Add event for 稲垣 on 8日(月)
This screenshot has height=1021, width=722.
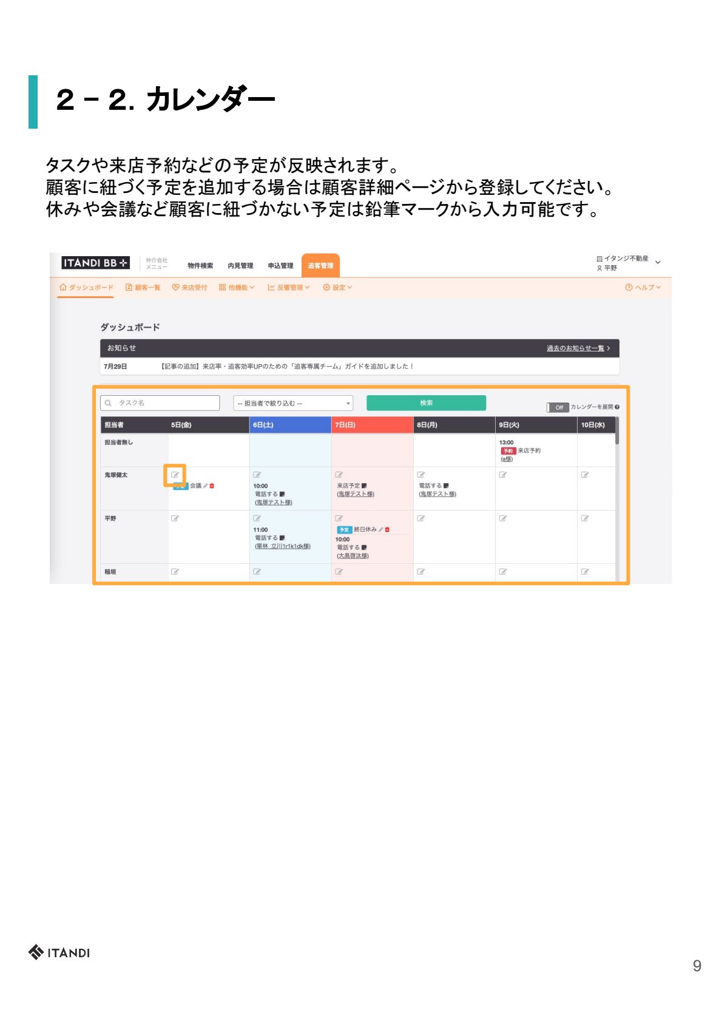[x=420, y=572]
